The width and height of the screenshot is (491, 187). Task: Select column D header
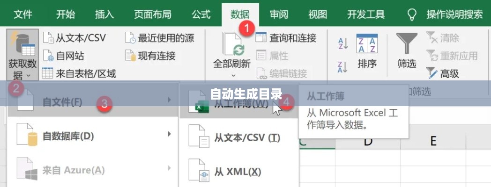click(x=368, y=141)
